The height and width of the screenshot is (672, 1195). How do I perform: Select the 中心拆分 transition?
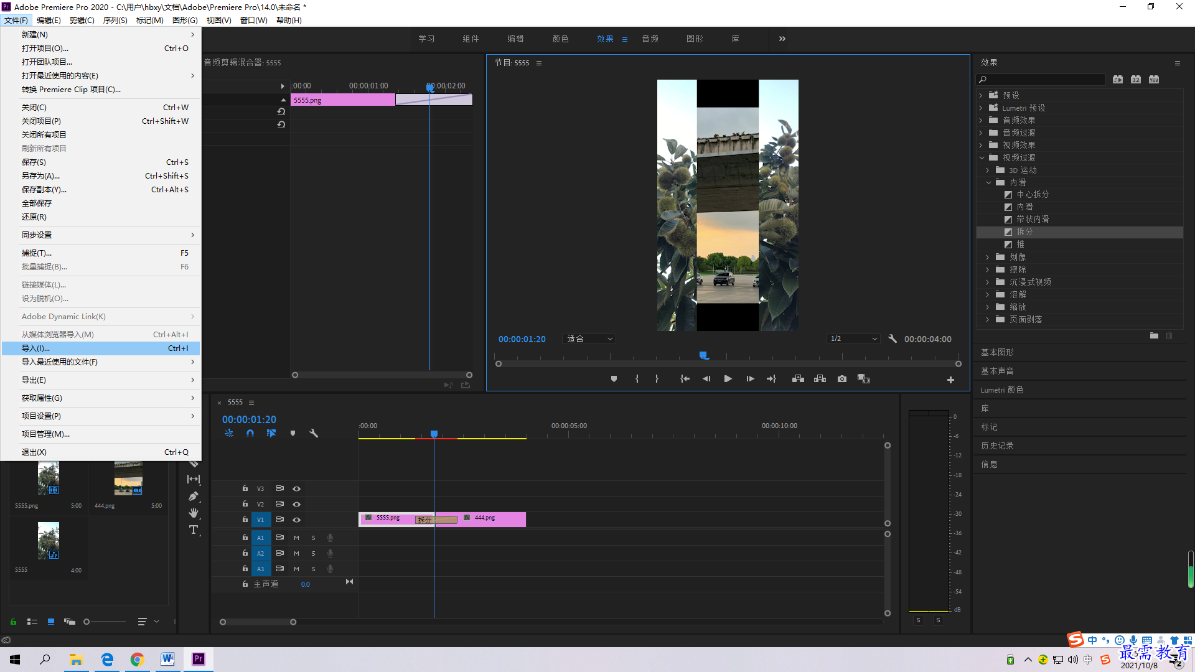(x=1033, y=195)
